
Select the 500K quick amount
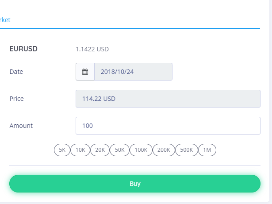pyautogui.click(x=187, y=150)
